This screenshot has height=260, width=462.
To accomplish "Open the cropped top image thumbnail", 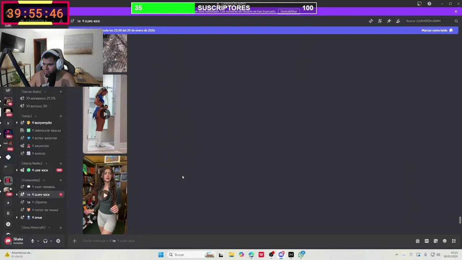I will click(115, 53).
